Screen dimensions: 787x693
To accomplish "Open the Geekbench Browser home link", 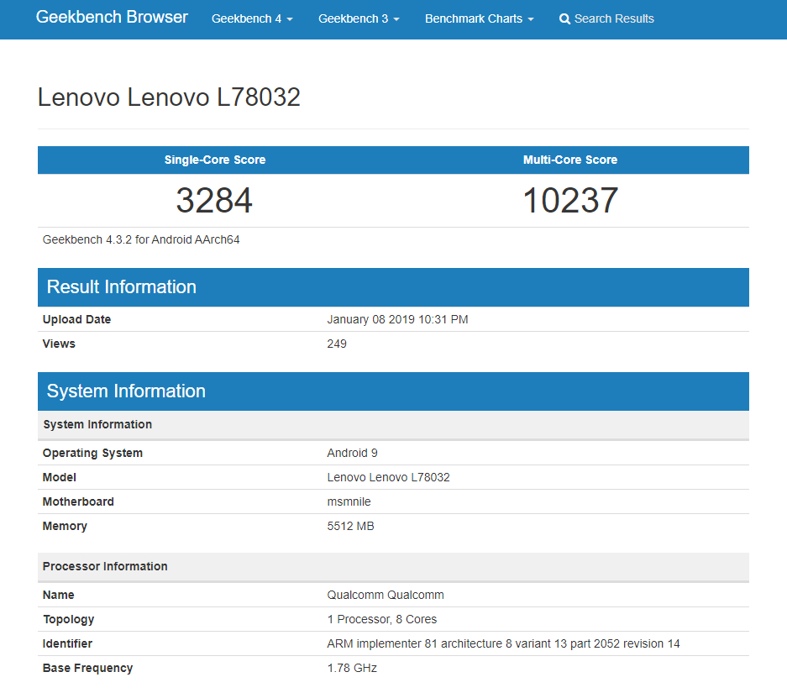I will (112, 18).
